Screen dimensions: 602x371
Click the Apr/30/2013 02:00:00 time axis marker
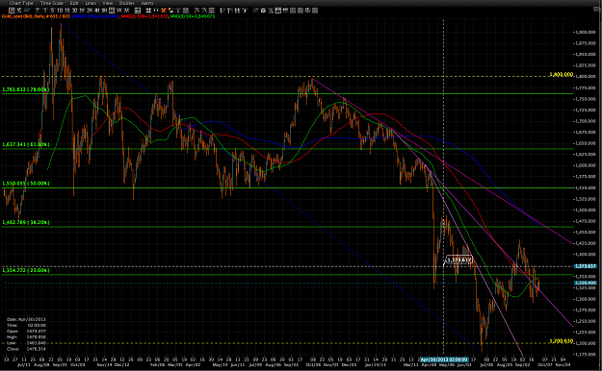click(x=444, y=359)
